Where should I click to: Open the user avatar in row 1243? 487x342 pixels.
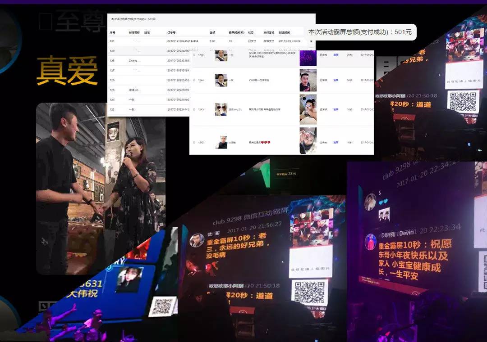tap(221, 109)
